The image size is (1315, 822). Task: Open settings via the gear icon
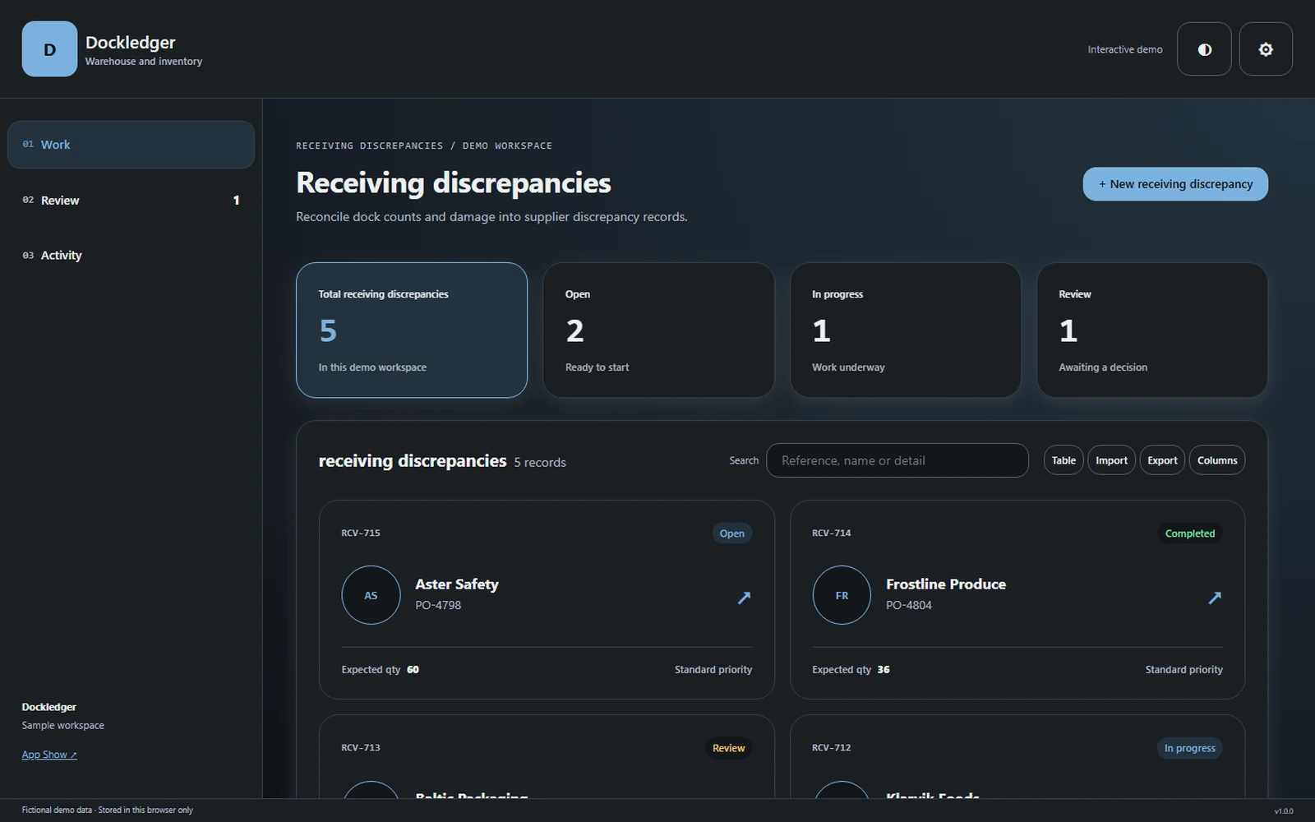click(x=1266, y=49)
